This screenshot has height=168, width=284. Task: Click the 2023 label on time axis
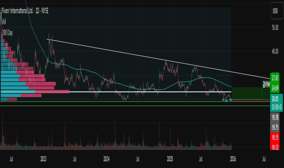point(43,159)
